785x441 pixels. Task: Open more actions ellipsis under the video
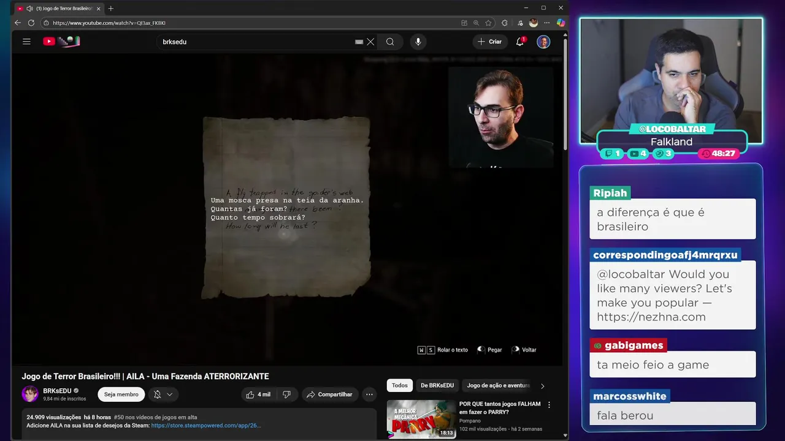coord(369,394)
